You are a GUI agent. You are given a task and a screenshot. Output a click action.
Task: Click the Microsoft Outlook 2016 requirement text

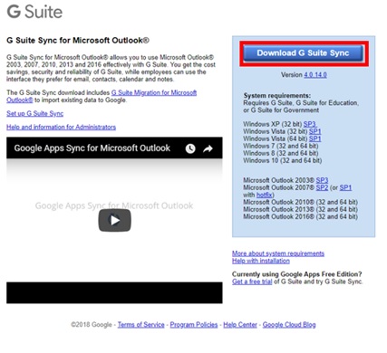pos(301,216)
